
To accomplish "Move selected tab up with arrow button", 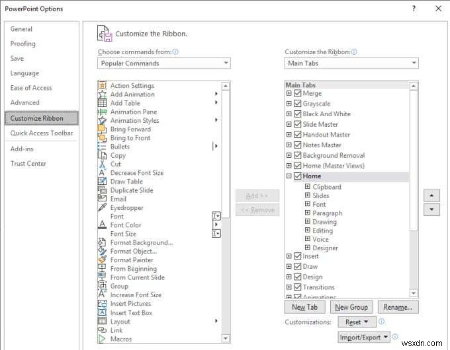I will (431, 195).
